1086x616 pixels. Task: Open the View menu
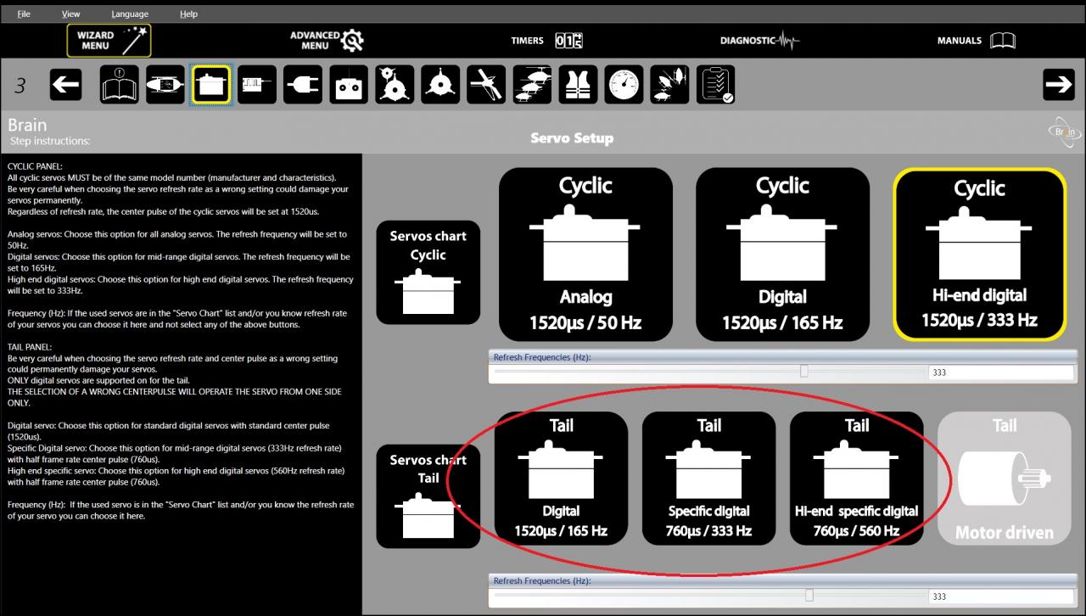pyautogui.click(x=71, y=14)
